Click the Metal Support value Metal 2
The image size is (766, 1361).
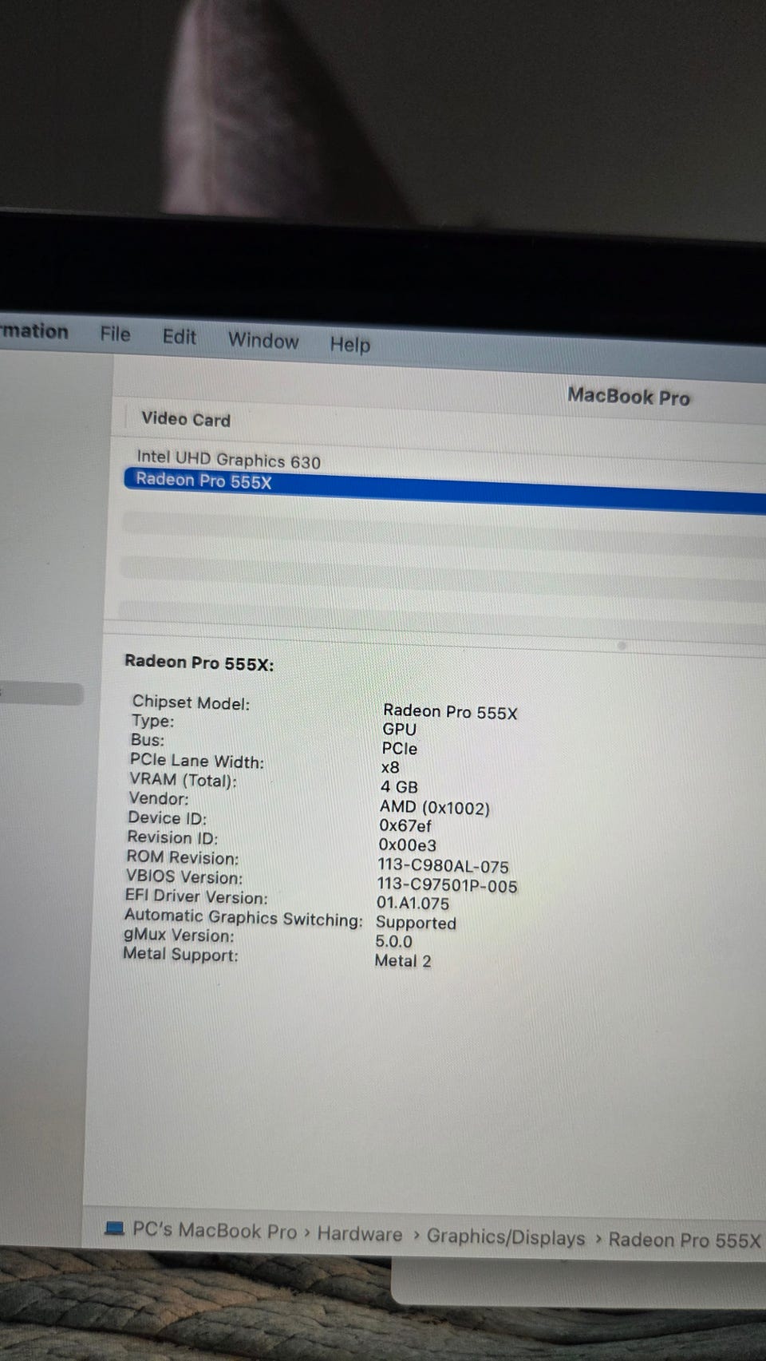click(403, 960)
